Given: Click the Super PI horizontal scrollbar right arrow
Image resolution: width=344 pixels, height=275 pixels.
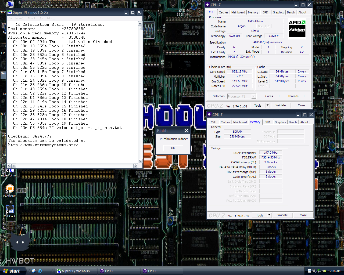Looking at the screenshot, I should 135,166.
